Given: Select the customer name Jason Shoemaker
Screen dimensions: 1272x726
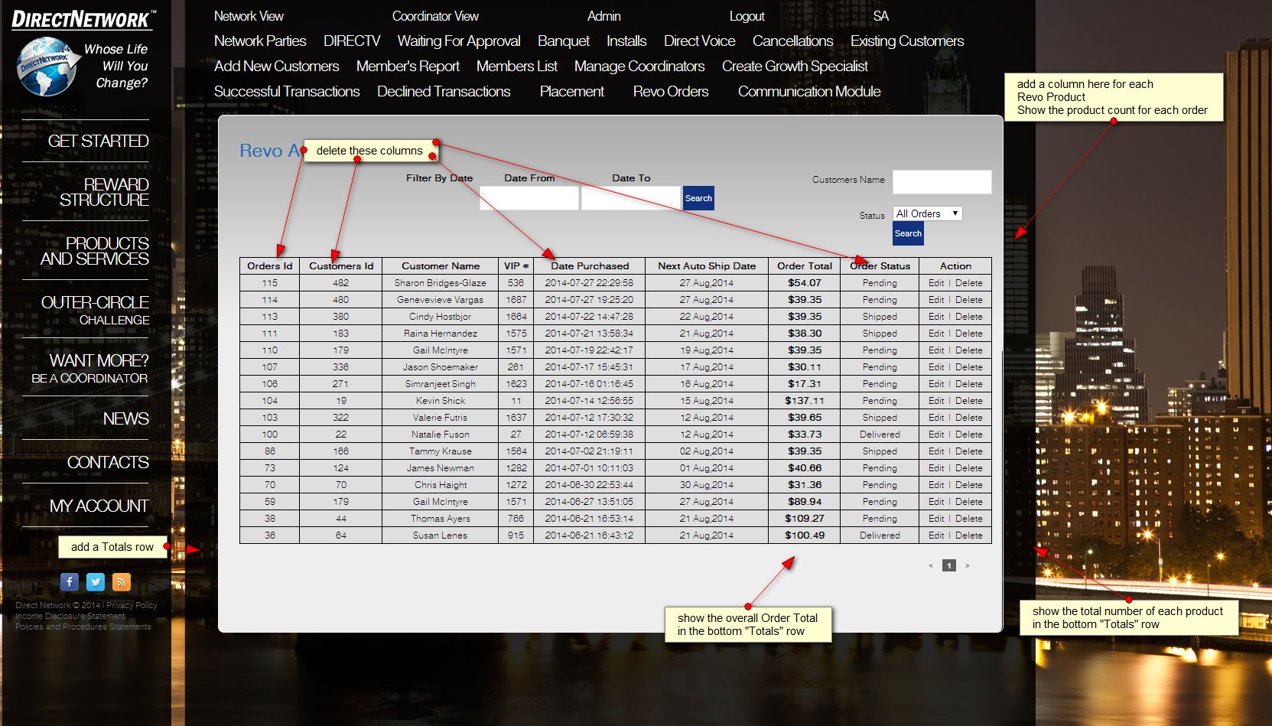Looking at the screenshot, I should 441,367.
